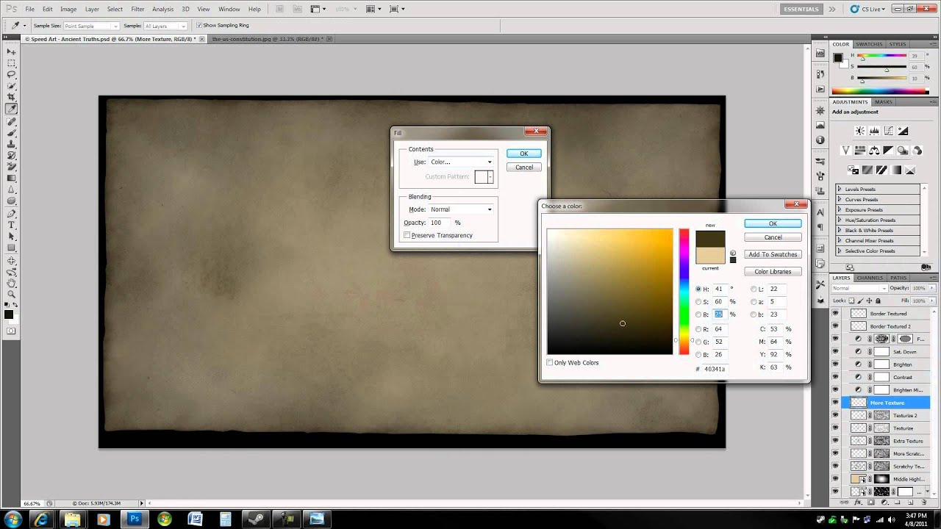Add an Invert adjustment
This screenshot has width=941, height=529.
854,170
